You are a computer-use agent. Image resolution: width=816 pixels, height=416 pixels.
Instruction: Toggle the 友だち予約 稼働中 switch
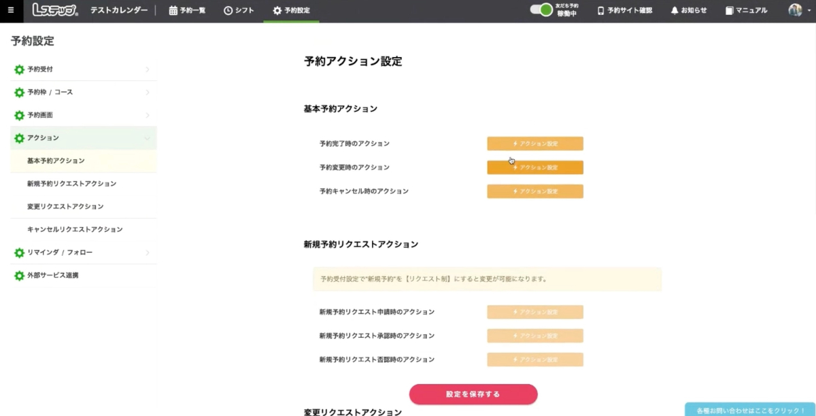click(541, 10)
